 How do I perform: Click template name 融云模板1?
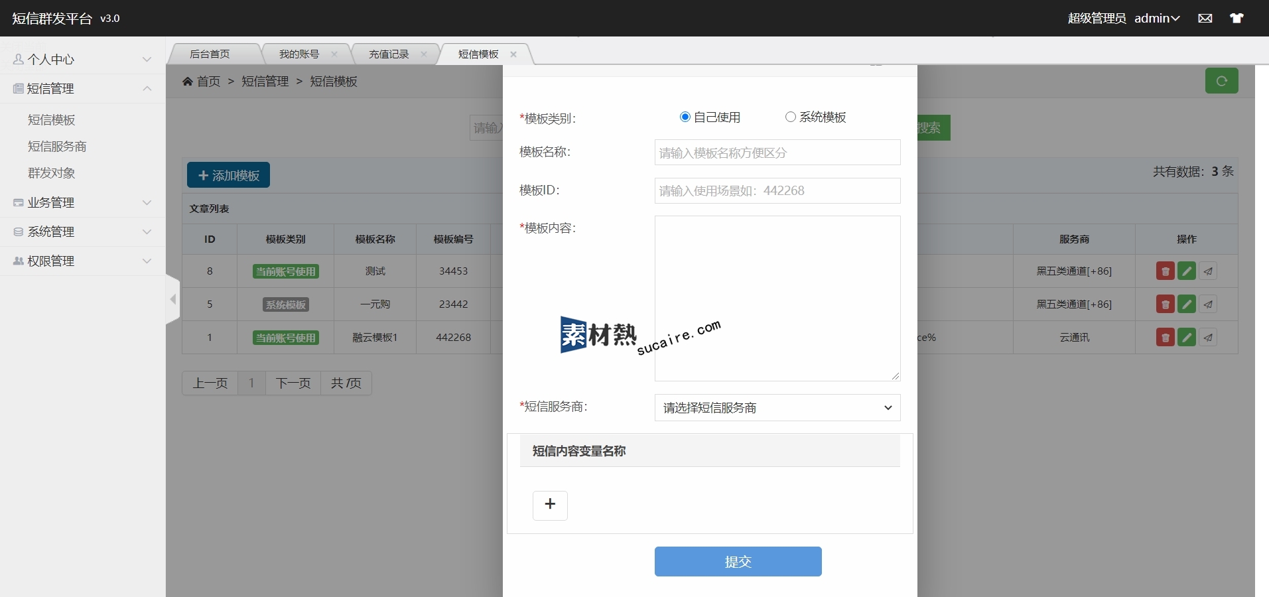coord(375,338)
